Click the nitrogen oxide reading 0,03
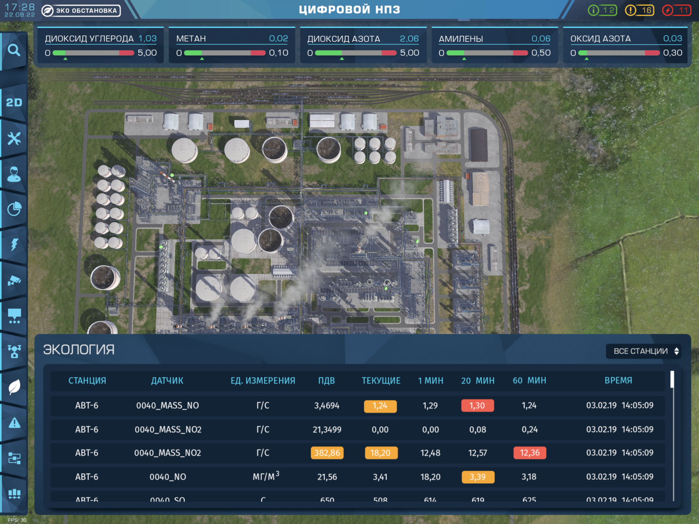The height and width of the screenshot is (524, 699). (x=673, y=39)
